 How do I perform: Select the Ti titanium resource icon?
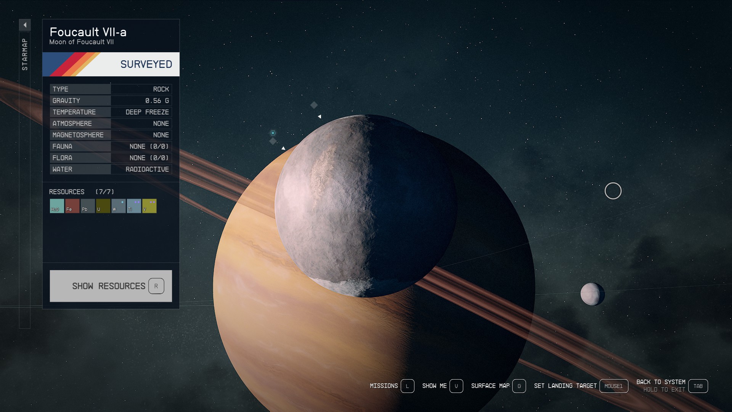coord(134,206)
